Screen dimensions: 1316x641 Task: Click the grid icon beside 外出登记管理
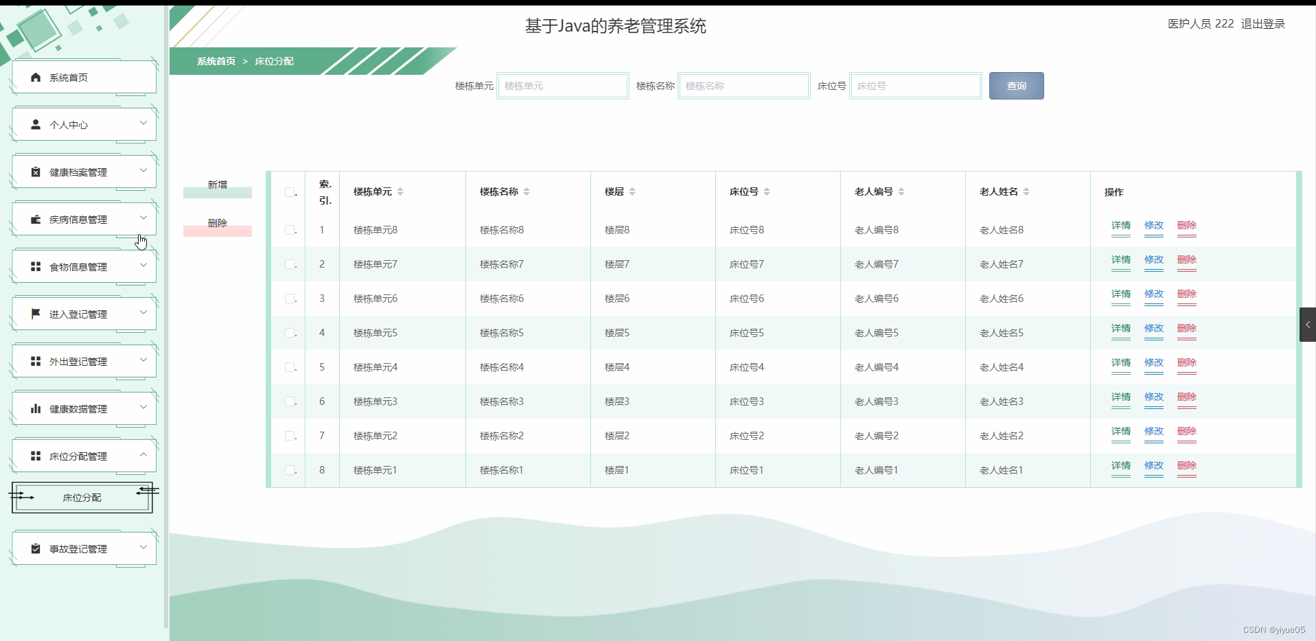36,362
